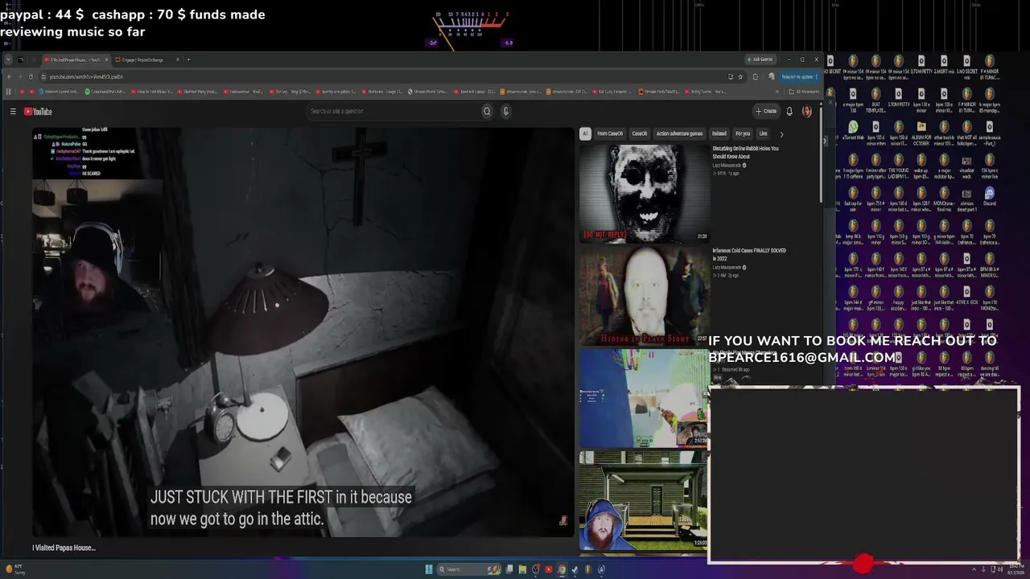Select the THE YOUNG LAD project file

coord(899,167)
